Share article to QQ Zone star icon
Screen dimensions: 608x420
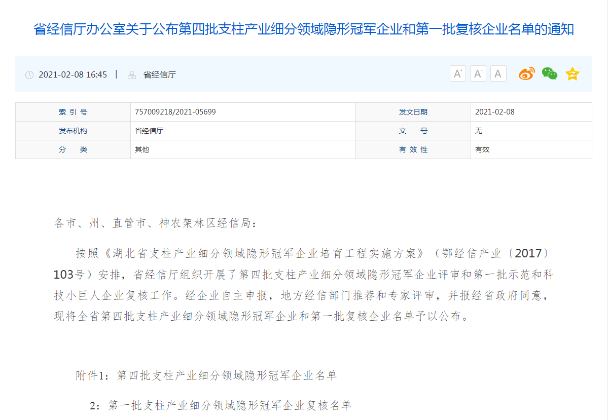coord(572,74)
